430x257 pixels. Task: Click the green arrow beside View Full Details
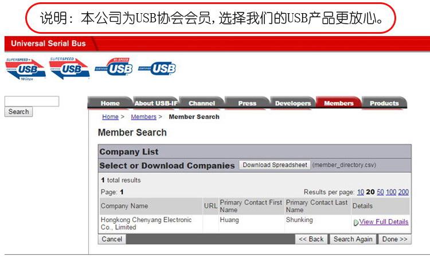click(x=356, y=222)
